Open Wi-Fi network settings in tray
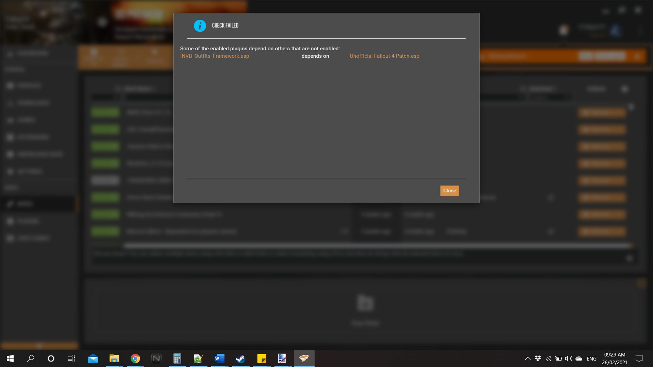Viewport: 653px width, 367px height. 548,359
